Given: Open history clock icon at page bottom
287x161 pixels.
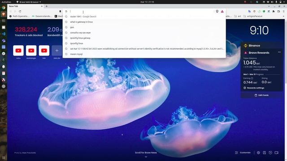Looking at the screenshot, I should tap(270, 153).
